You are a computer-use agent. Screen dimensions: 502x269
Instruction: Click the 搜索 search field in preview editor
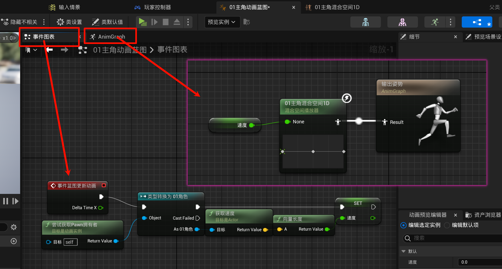(x=454, y=238)
